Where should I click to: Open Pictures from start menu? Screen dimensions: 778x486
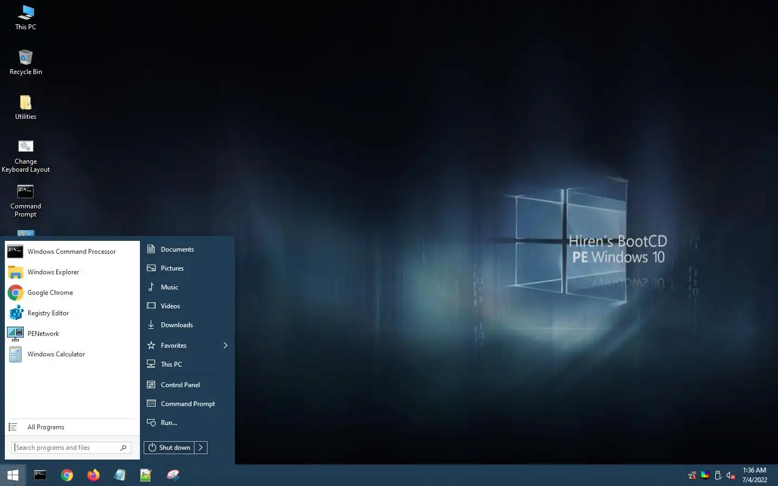point(187,268)
